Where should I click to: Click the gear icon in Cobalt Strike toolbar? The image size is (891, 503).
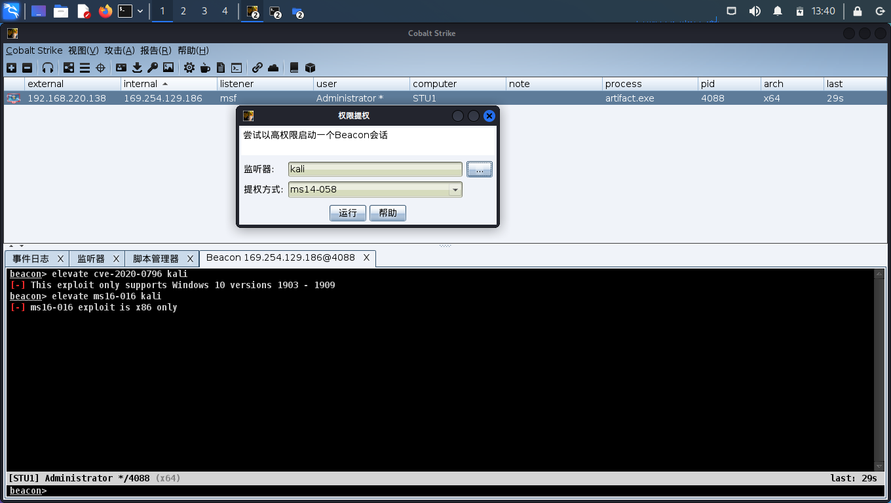(189, 67)
